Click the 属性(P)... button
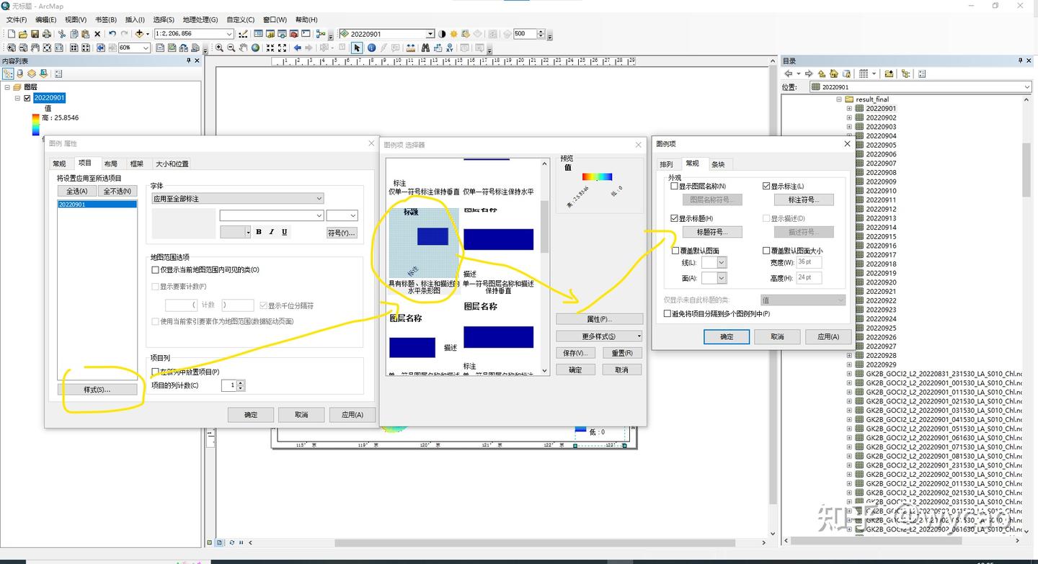The width and height of the screenshot is (1038, 564). pos(599,319)
